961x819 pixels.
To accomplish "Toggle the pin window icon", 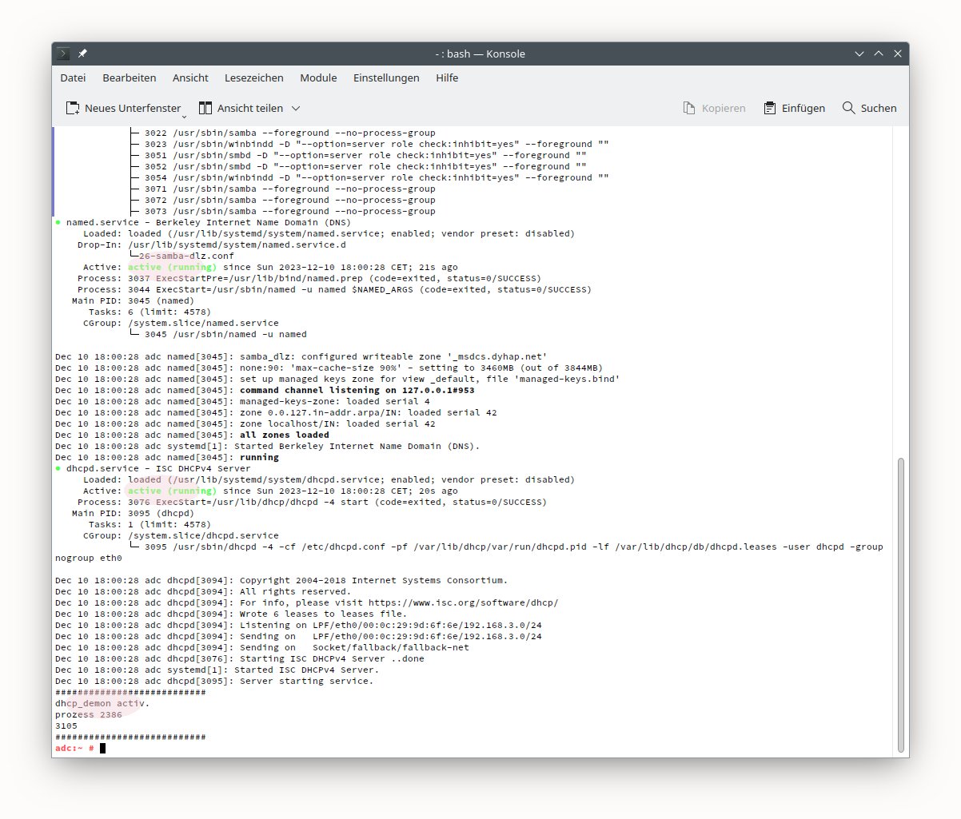I will 82,54.
